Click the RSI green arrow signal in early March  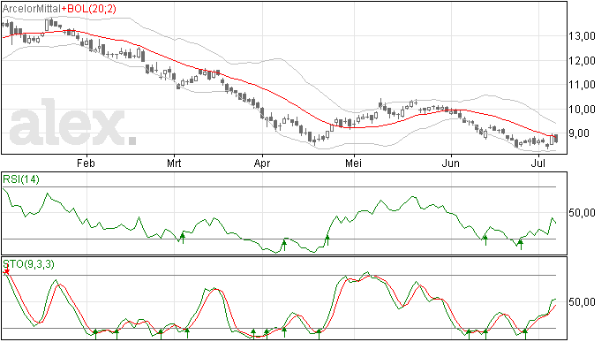(x=183, y=238)
